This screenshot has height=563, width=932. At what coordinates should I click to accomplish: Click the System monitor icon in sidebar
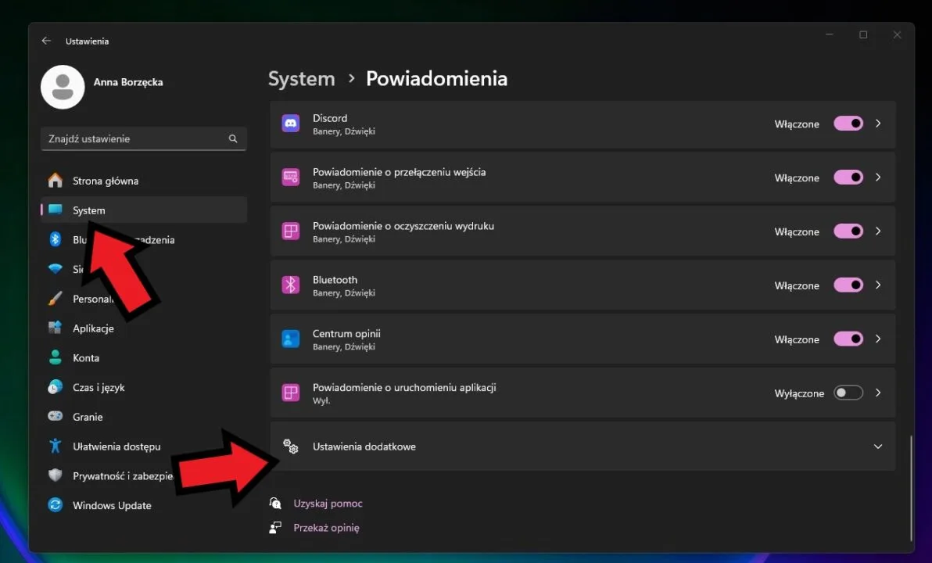pos(56,210)
